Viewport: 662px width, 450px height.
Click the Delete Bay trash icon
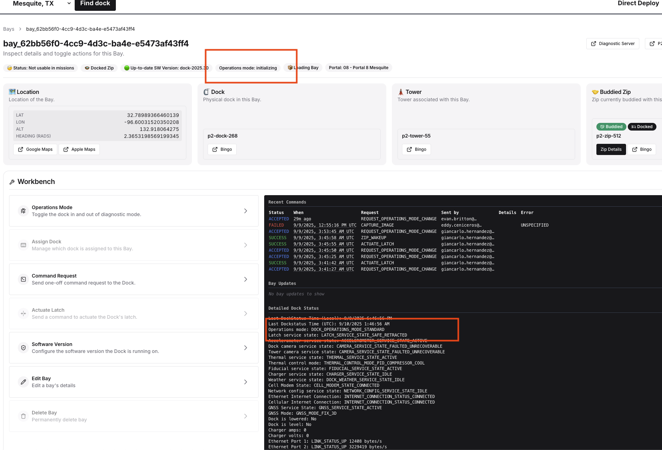tap(23, 416)
